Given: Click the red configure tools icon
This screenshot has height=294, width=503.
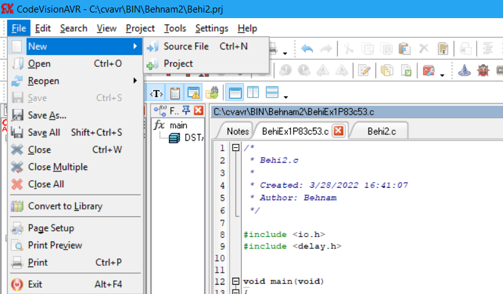Looking at the screenshot, I should tap(429, 70).
